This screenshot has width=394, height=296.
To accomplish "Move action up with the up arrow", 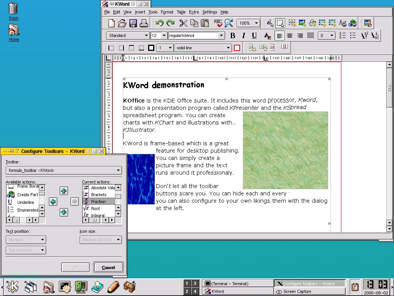I will (64, 191).
